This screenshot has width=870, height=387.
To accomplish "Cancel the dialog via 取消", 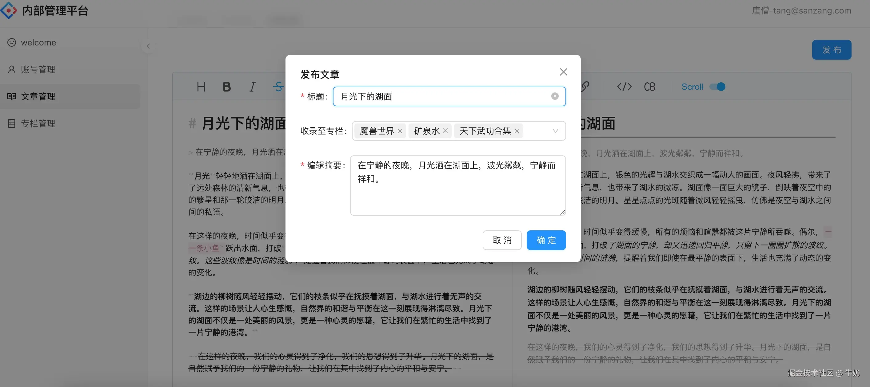I will point(502,240).
